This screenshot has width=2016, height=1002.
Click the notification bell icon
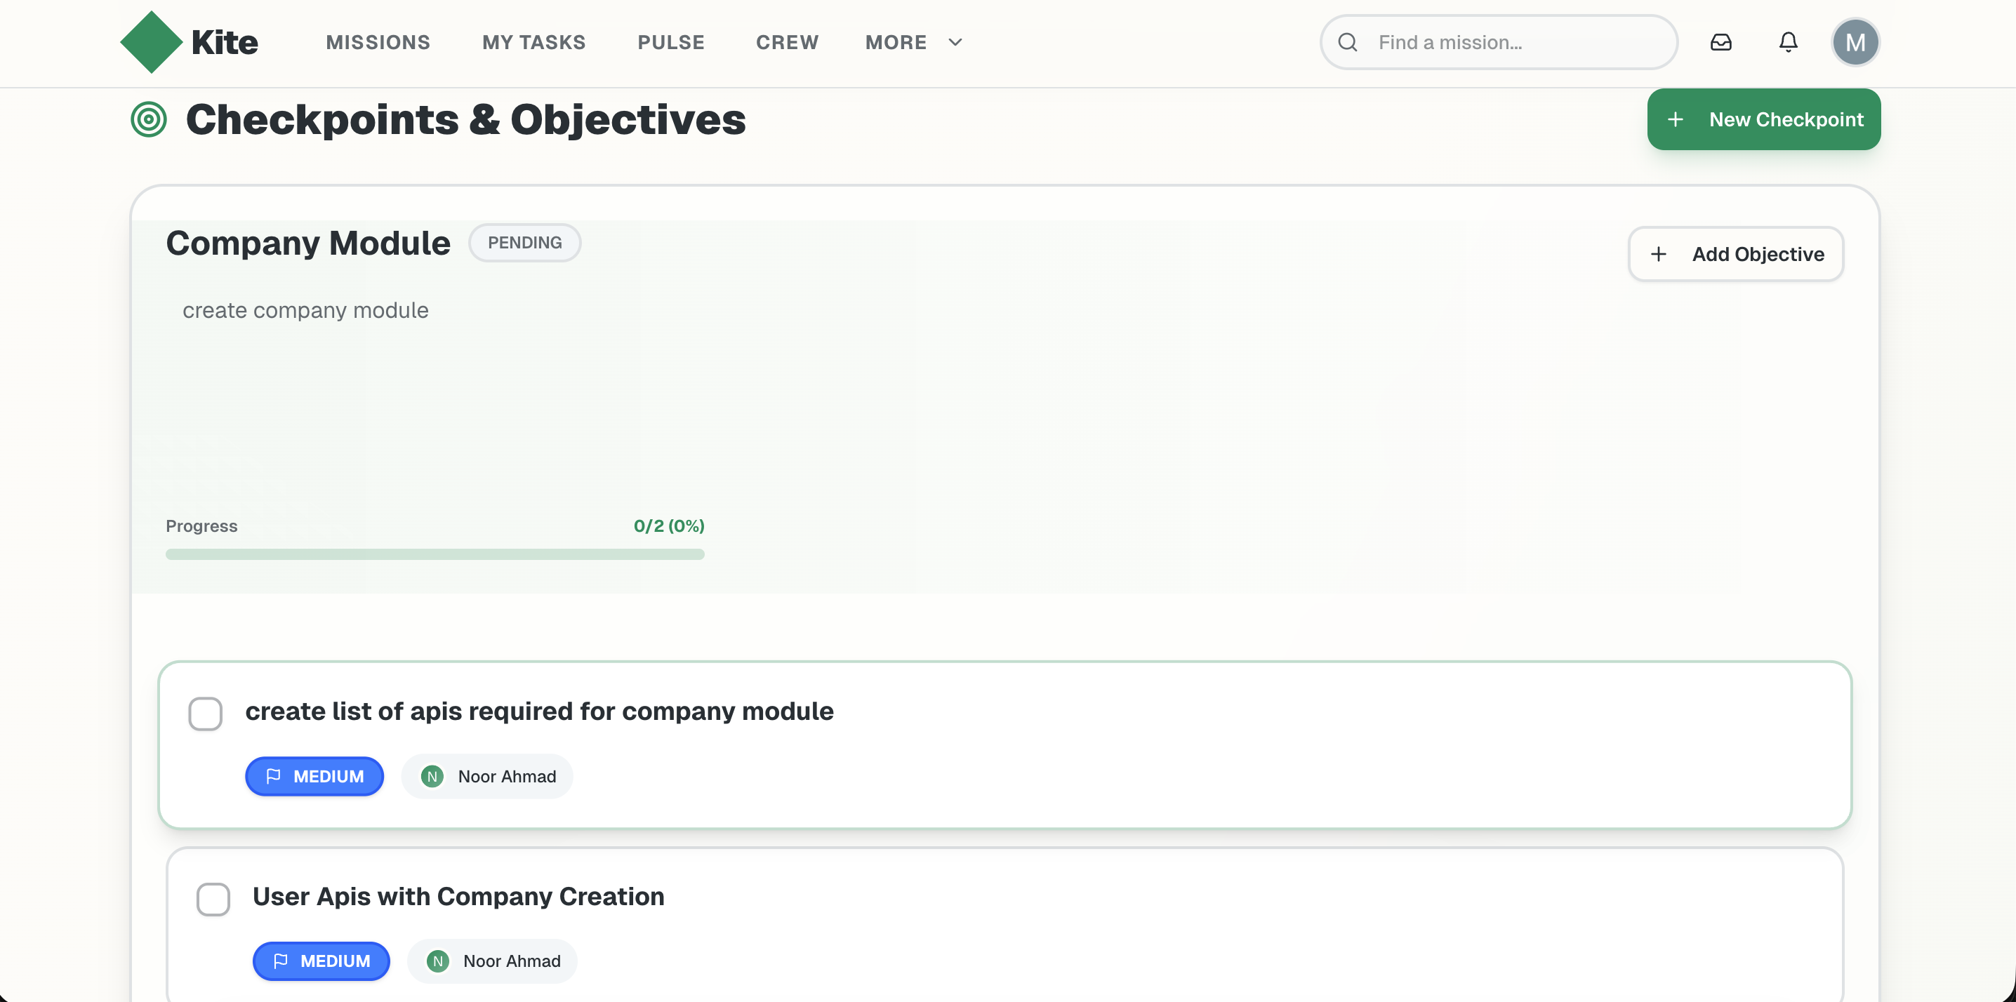tap(1789, 42)
